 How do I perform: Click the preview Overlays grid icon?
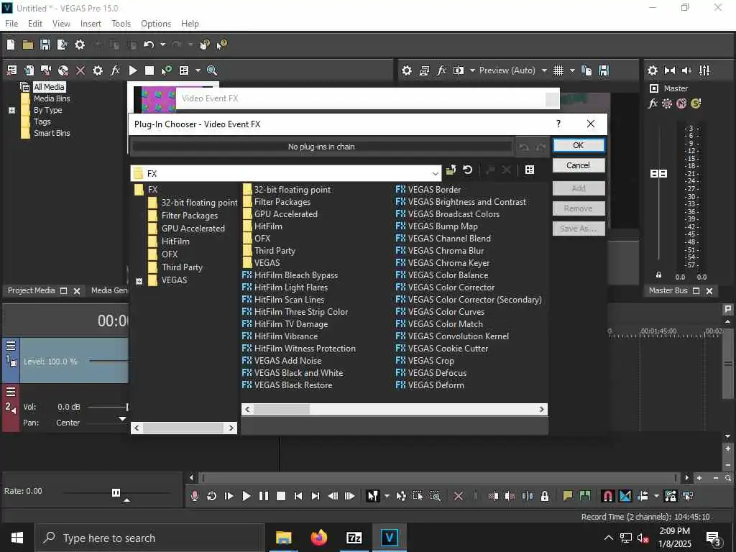pyautogui.click(x=558, y=70)
